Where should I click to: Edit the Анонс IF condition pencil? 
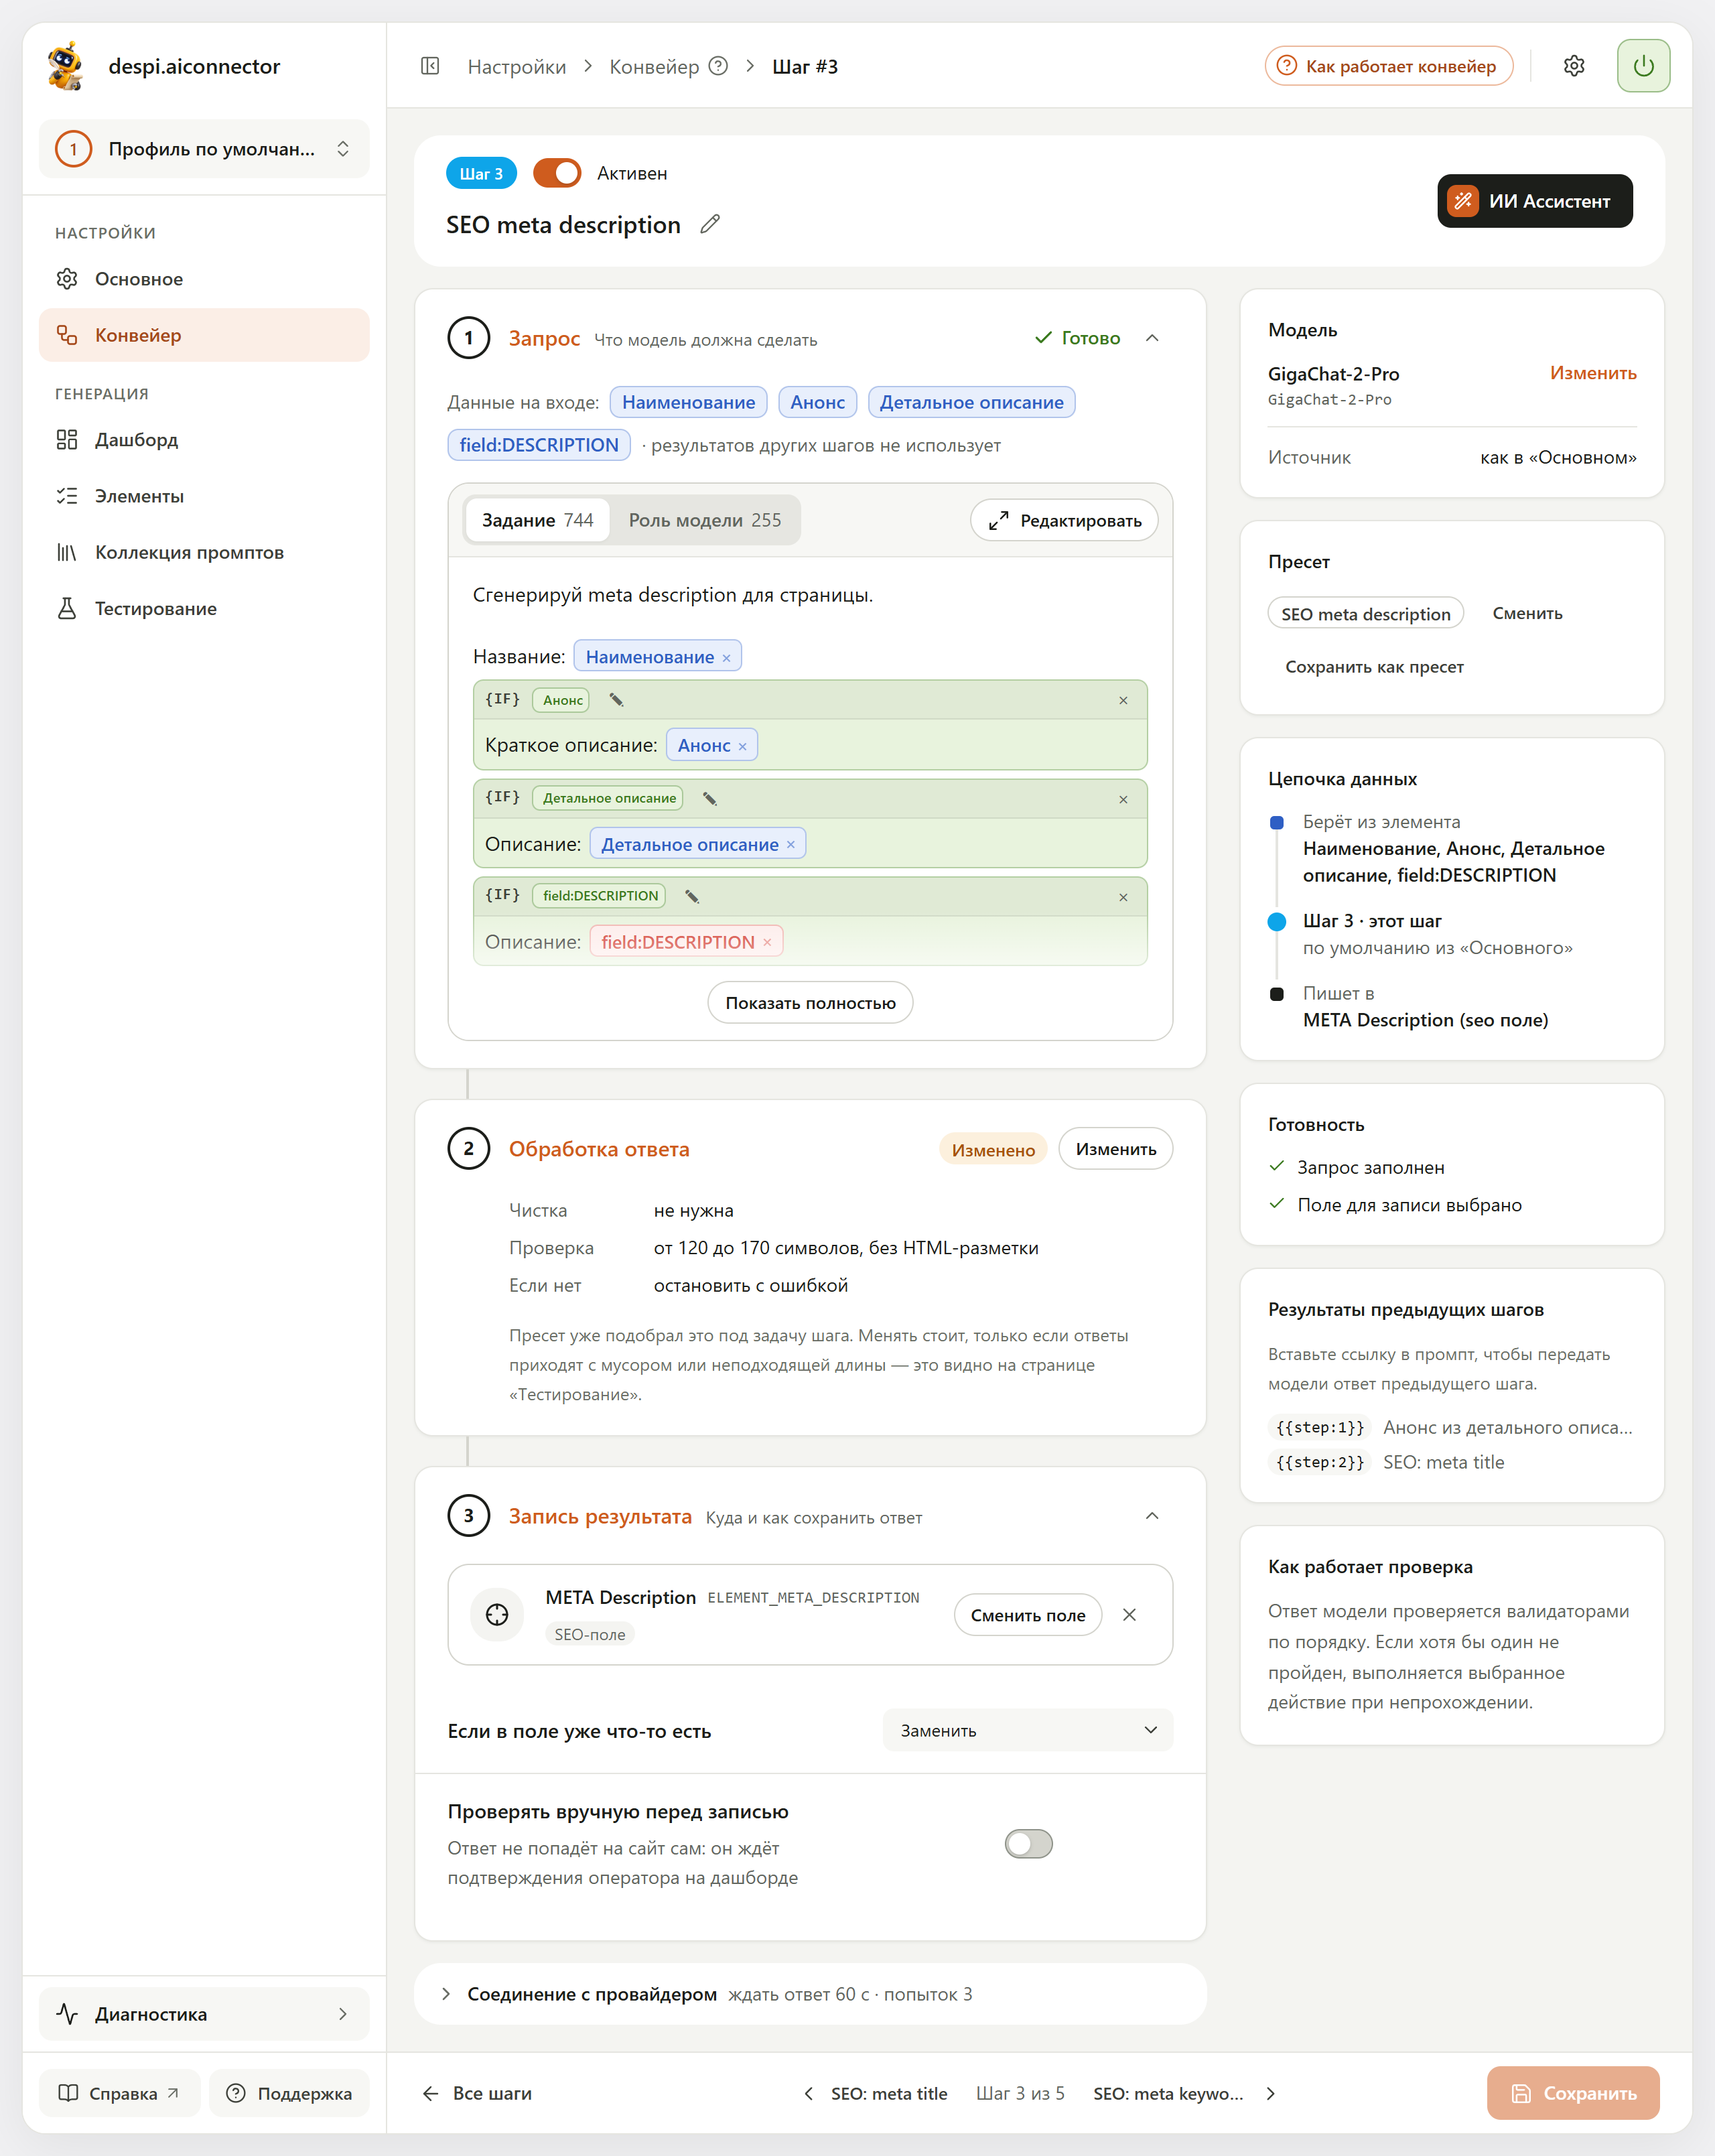click(617, 700)
